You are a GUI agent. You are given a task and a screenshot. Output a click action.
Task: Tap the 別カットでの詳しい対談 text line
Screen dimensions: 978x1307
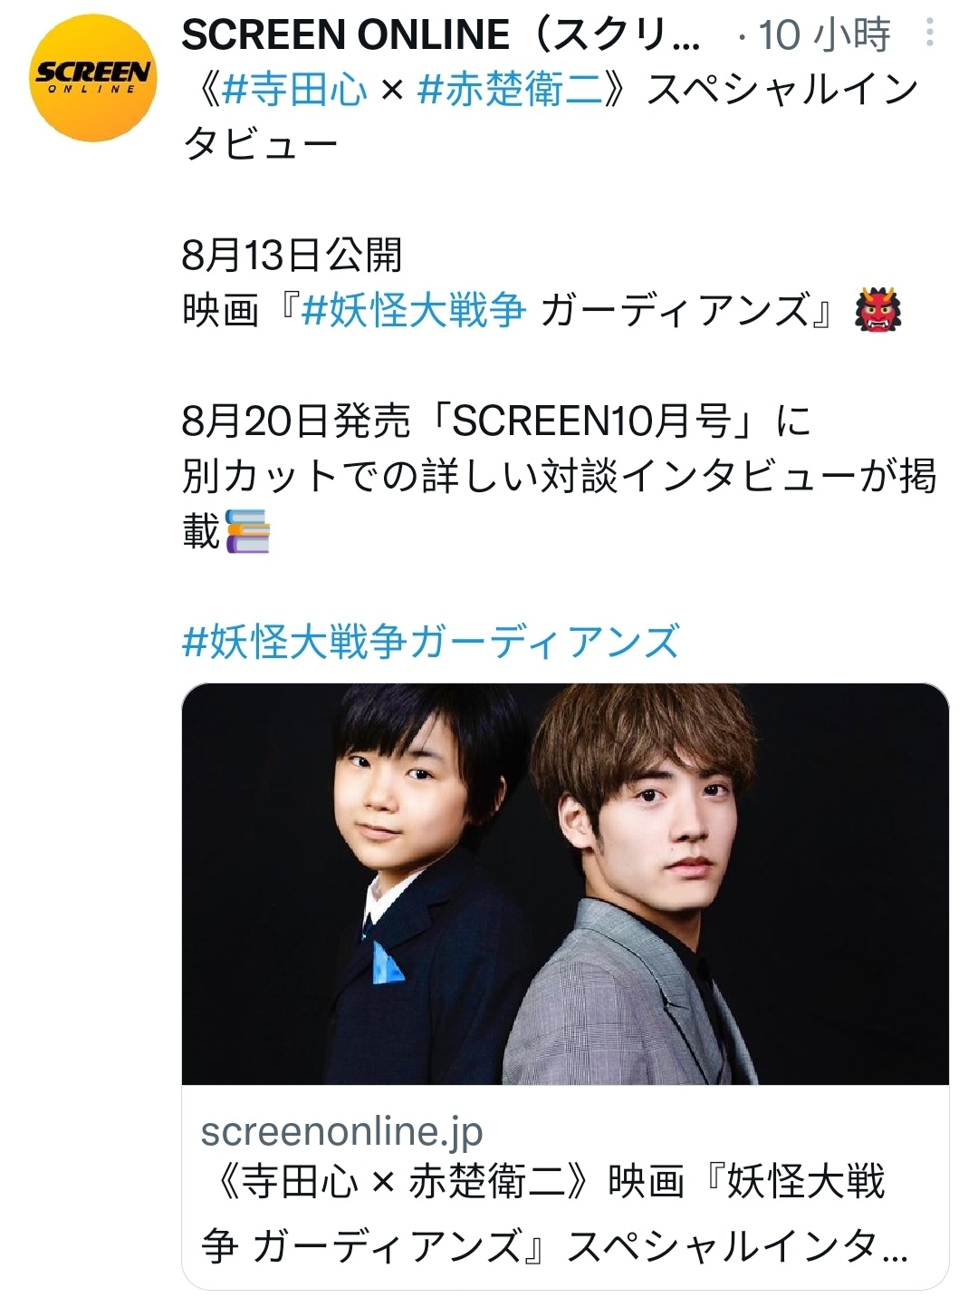tap(559, 476)
